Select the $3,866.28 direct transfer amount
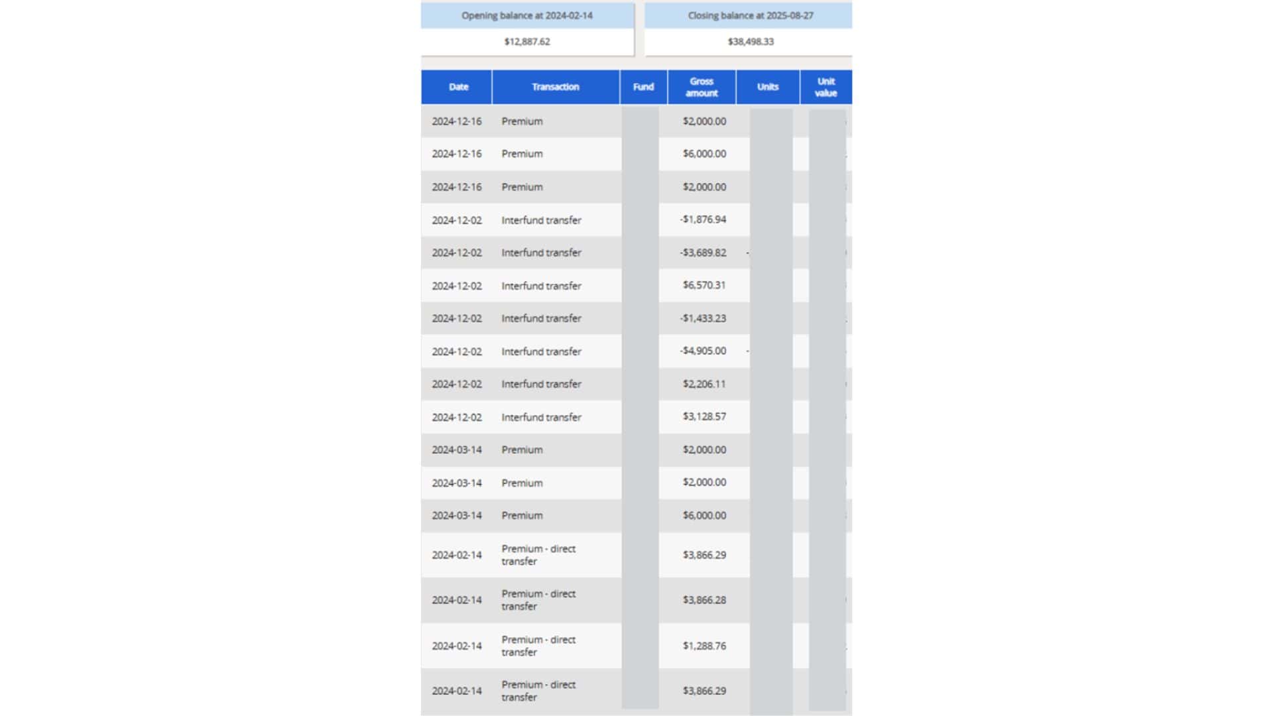 click(x=704, y=600)
